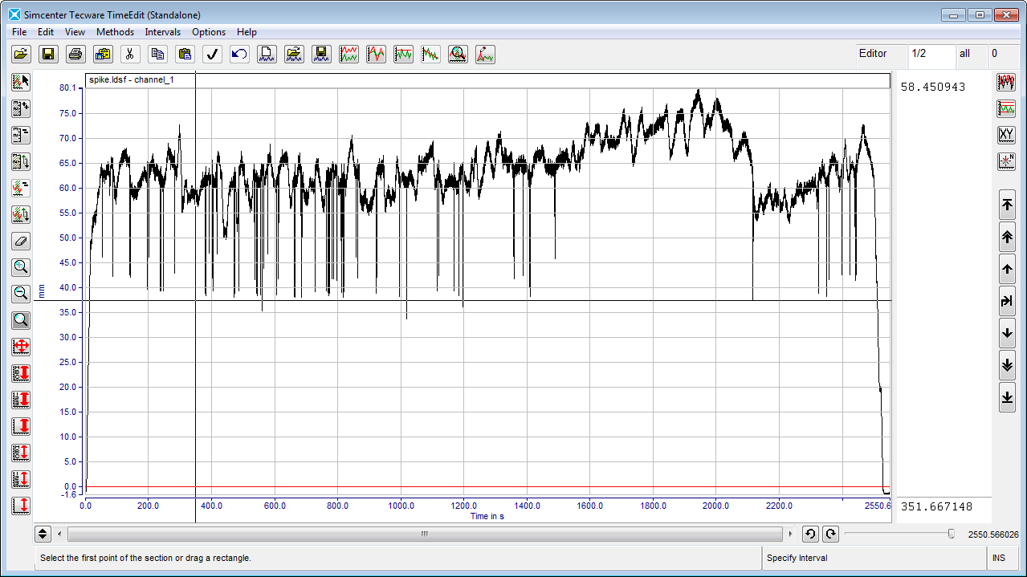Jump to top with barred up arrow
This screenshot has width=1027, height=577.
click(x=1007, y=205)
